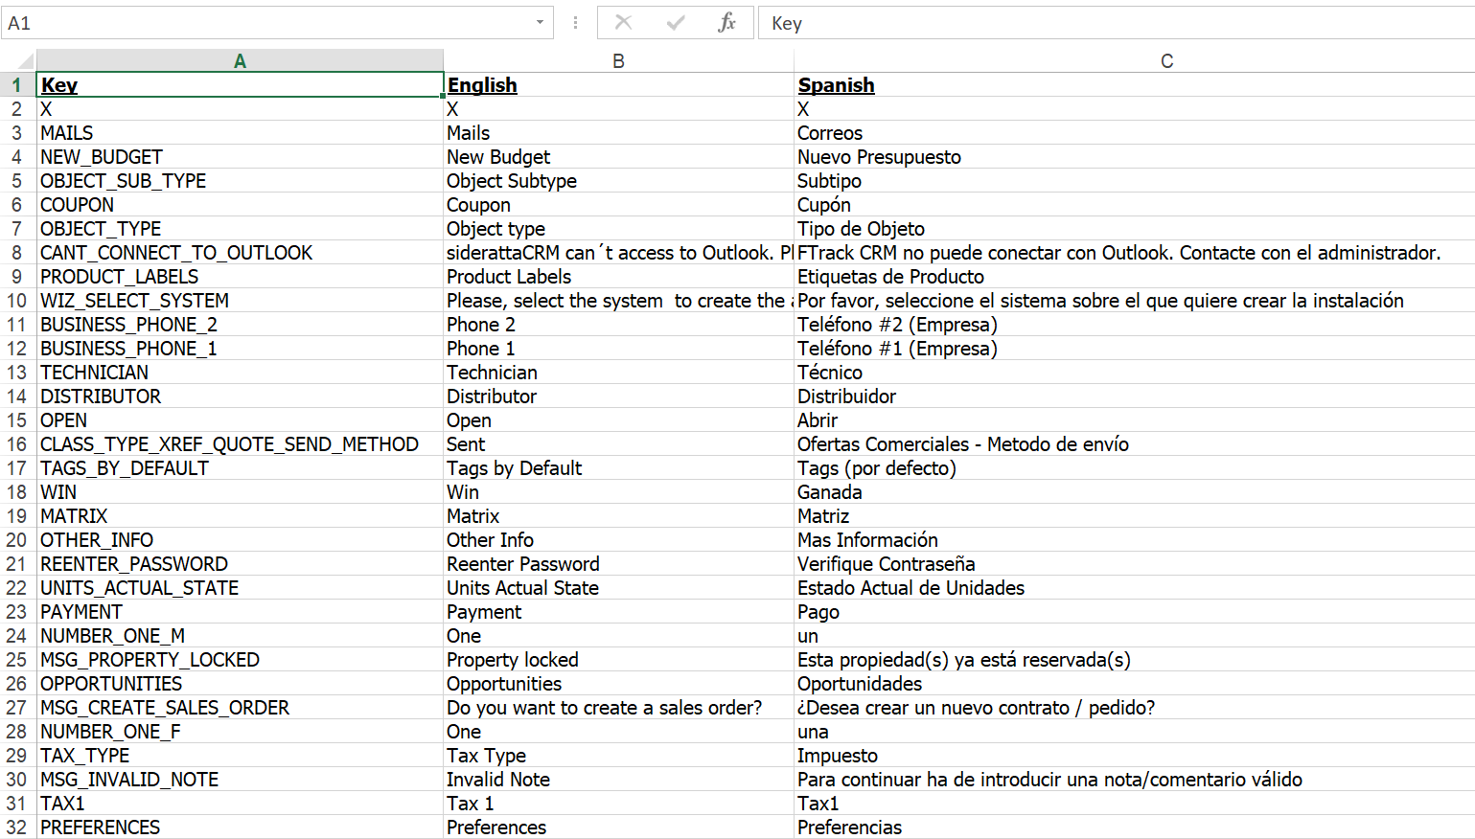This screenshot has height=839, width=1475.
Task: Click the Key header cell
Action: pos(240,85)
